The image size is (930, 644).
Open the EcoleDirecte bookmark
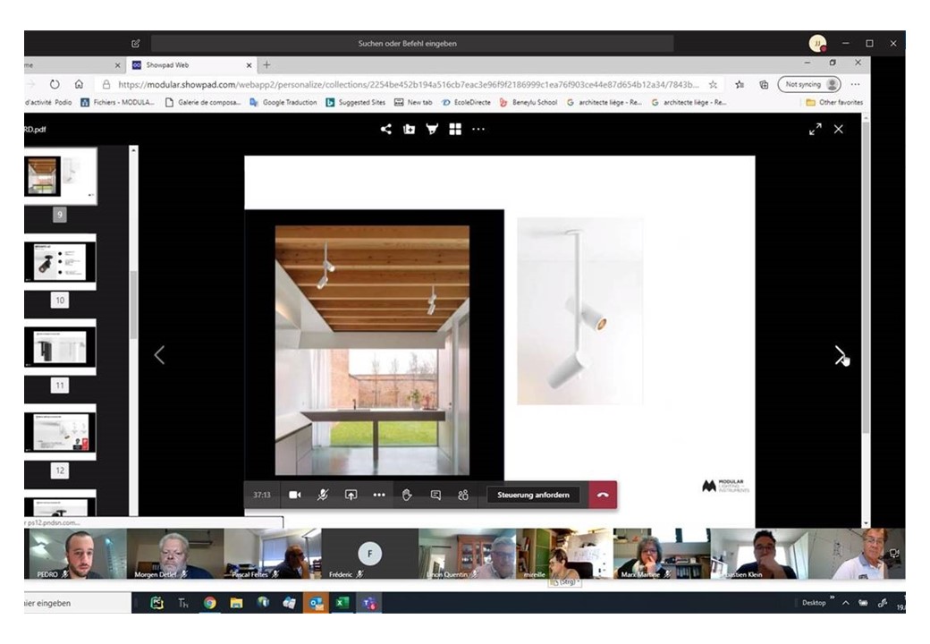point(466,102)
